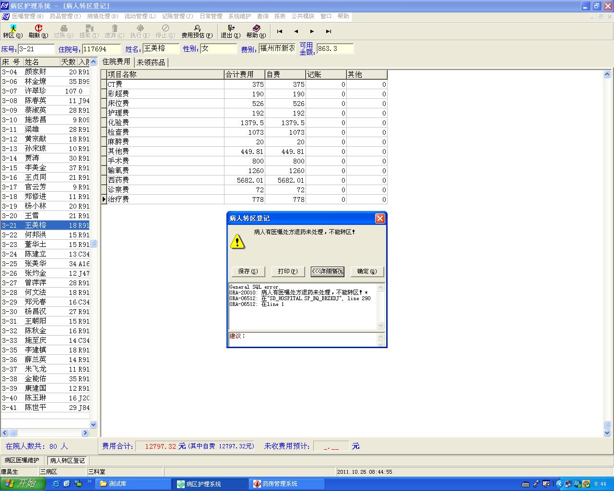Open 费用预估 cost estimate tool
The image size is (614, 491).
click(197, 31)
